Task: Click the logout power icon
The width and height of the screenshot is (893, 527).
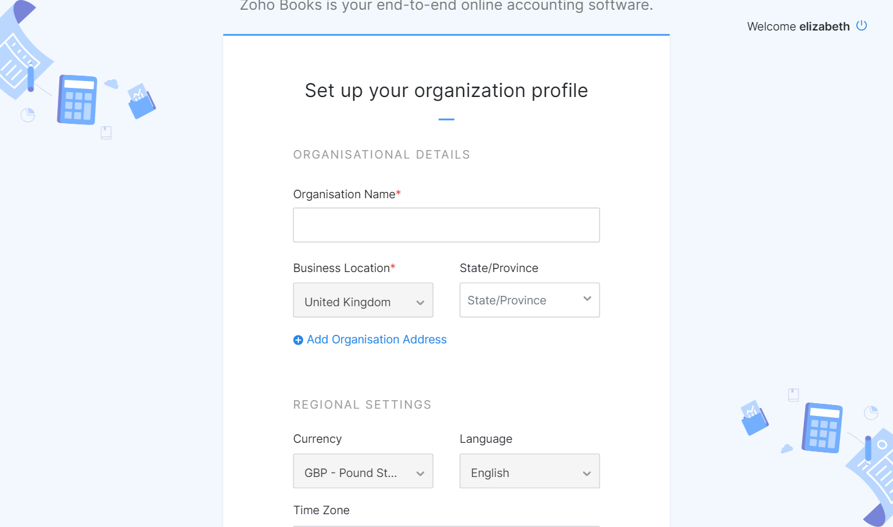Action: (861, 26)
